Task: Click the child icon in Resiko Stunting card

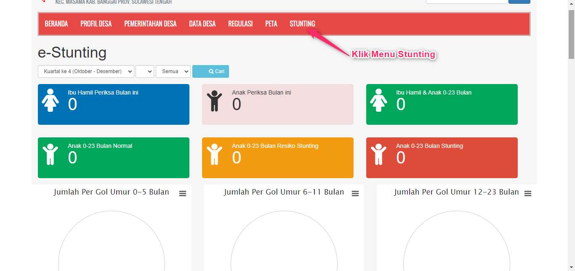Action: pos(214,154)
